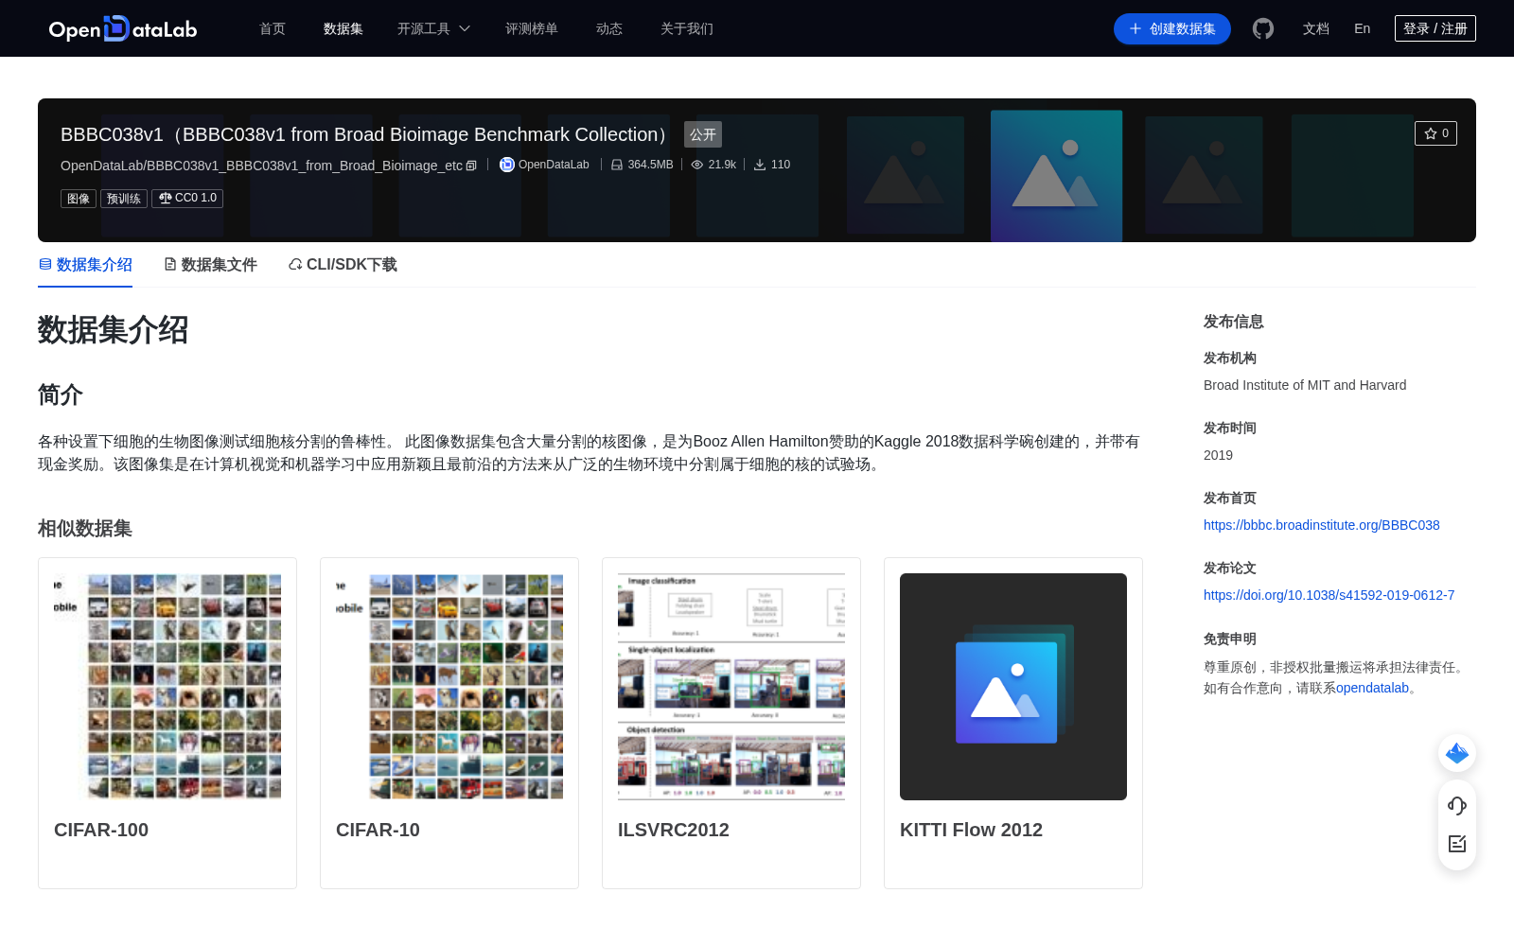Image resolution: width=1514 pixels, height=946 pixels.
Task: Click the CIFAR-100 title text
Action: 101,830
